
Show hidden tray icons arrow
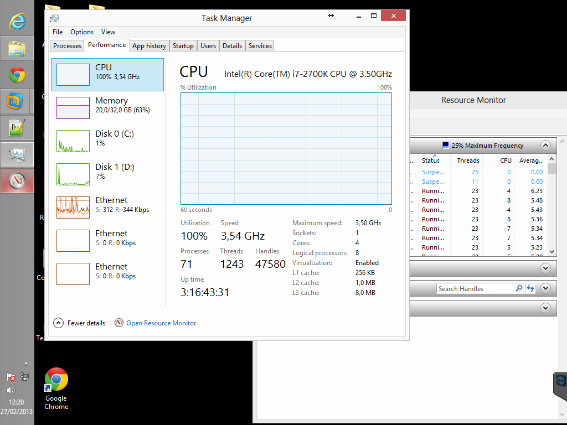tap(27, 364)
